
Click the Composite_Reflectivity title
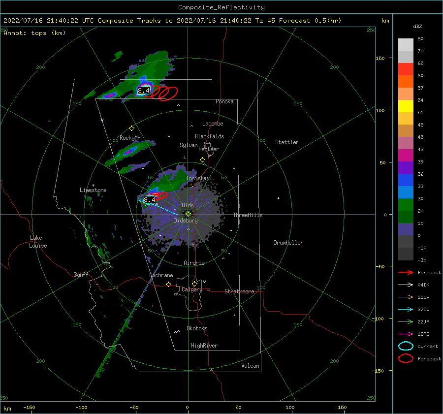click(x=221, y=7)
